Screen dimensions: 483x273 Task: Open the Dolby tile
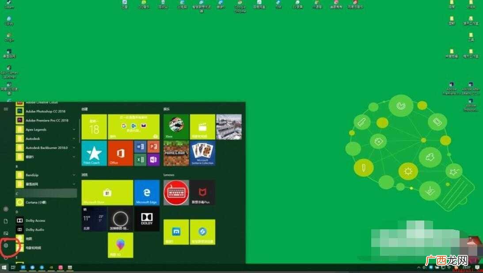(147, 219)
